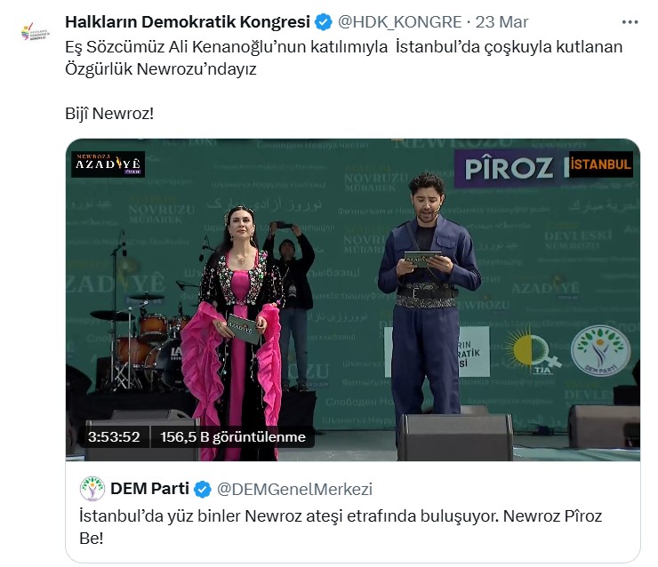Click the Newroza Azadiyê logo in video
The image size is (658, 567).
click(x=108, y=164)
